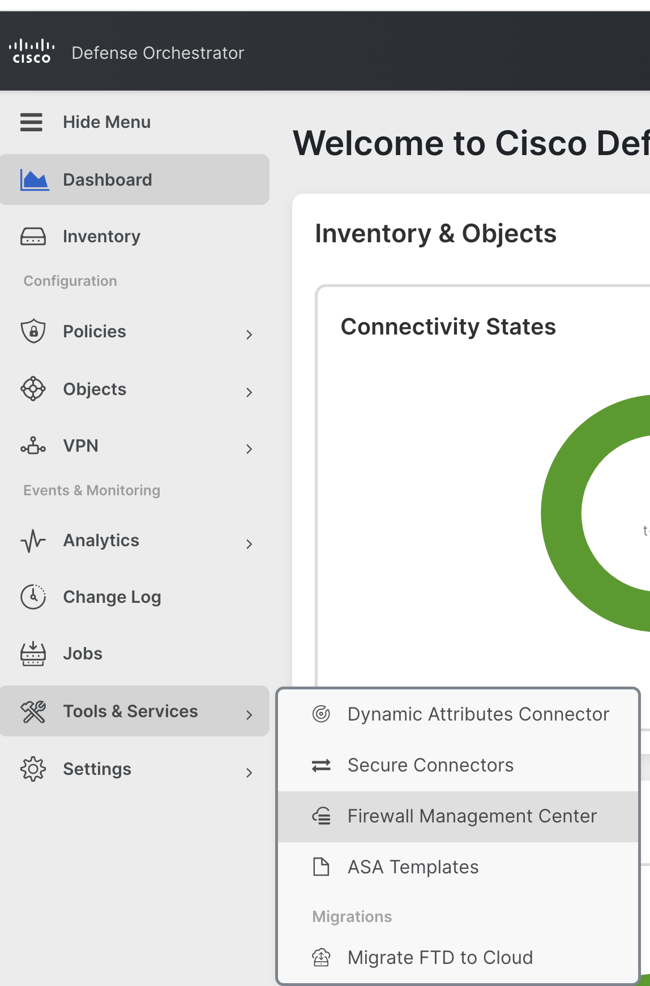Select Tools & Services menu
The height and width of the screenshot is (986, 650).
[135, 711]
